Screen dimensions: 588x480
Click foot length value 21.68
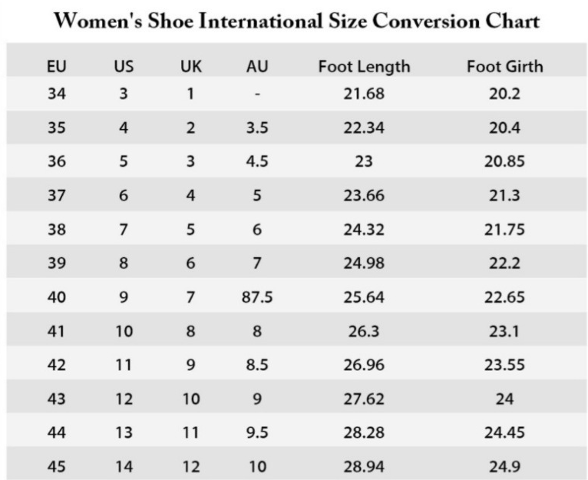(x=364, y=94)
